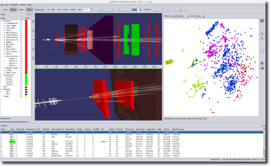Collapse the Calorimeters tree node
The width and height of the screenshot is (270, 166).
(2, 75)
